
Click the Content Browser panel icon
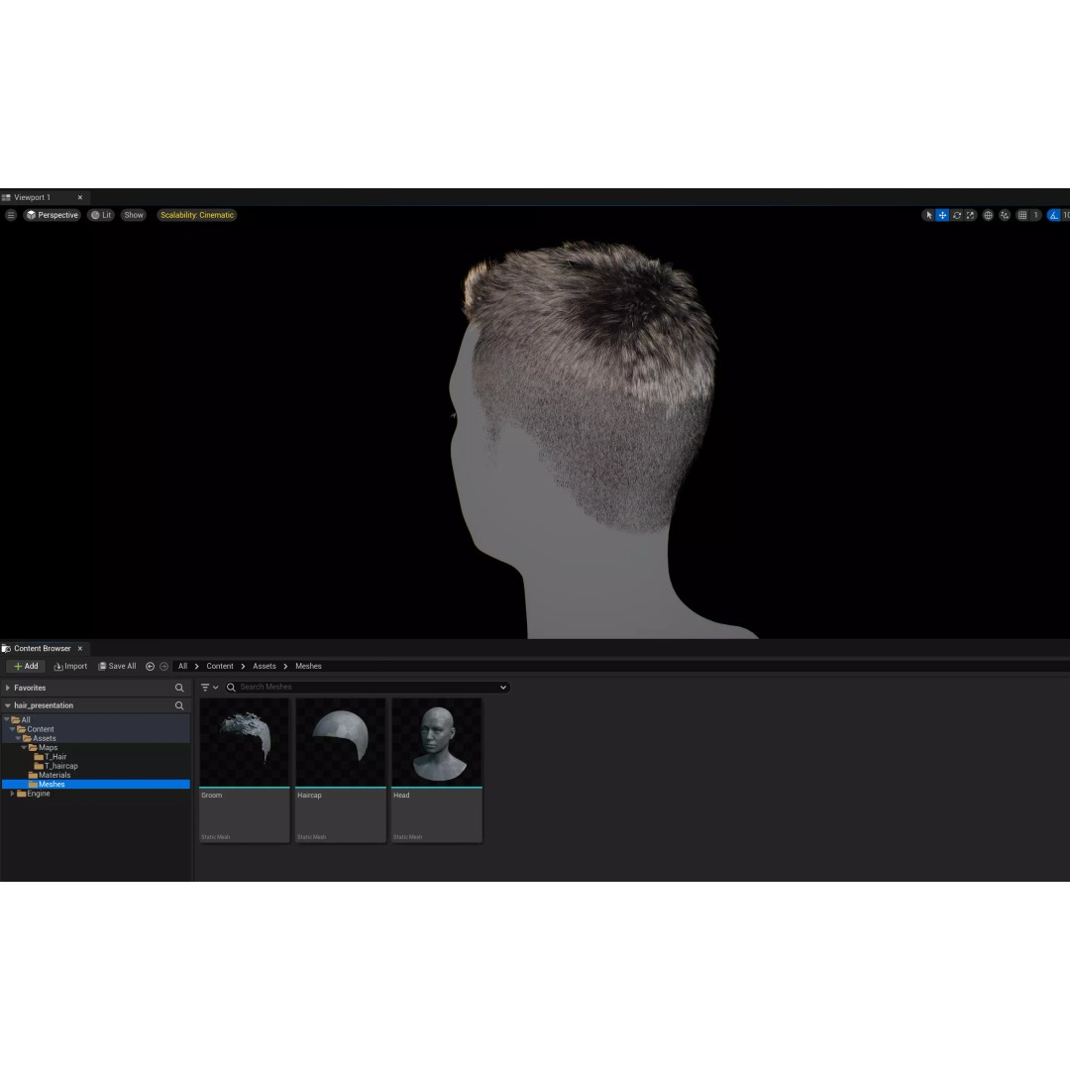(x=7, y=648)
